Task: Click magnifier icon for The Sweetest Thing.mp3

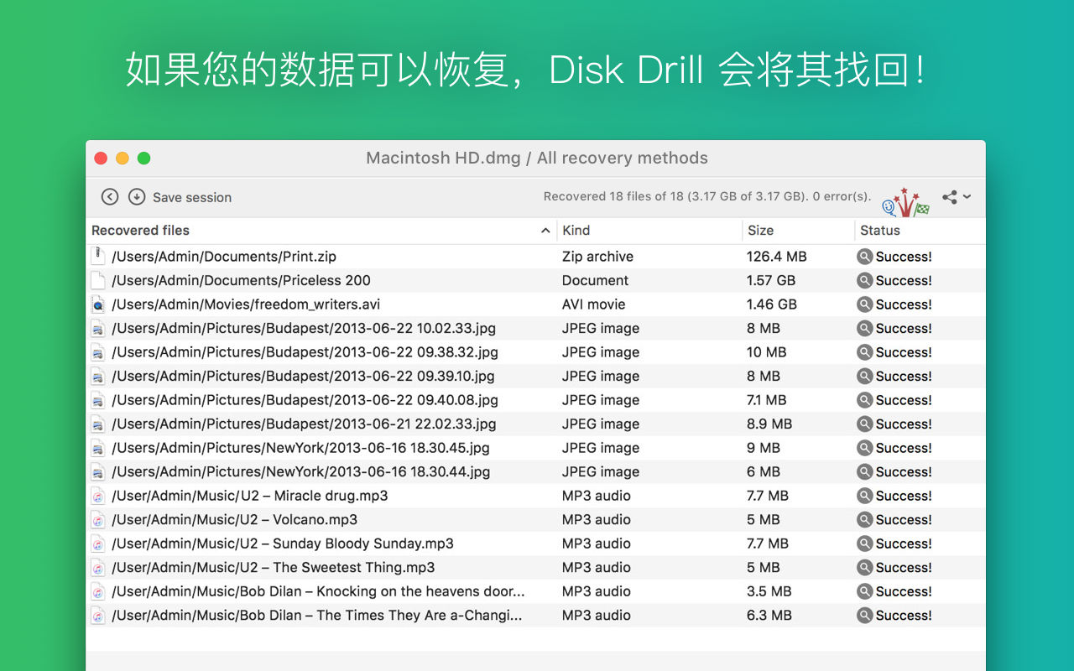Action: (x=864, y=568)
